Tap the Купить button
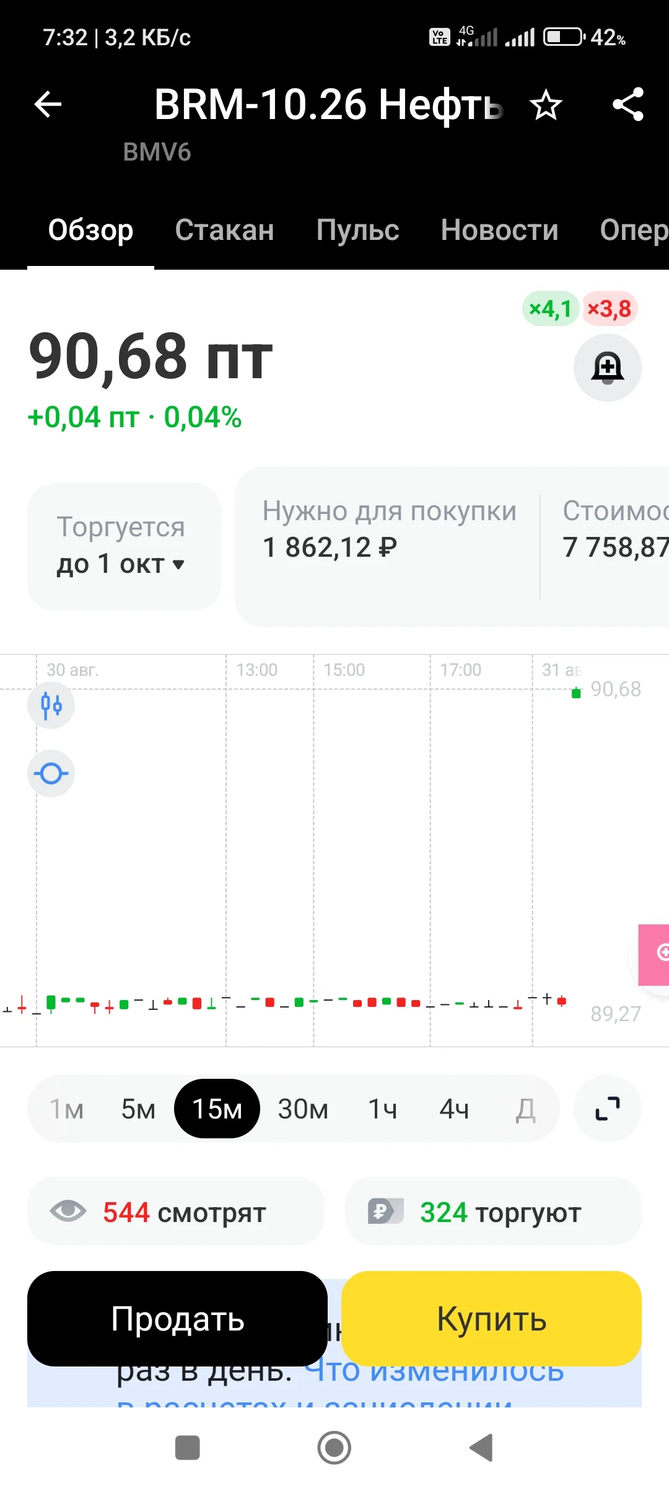The height and width of the screenshot is (1488, 669). [491, 1319]
